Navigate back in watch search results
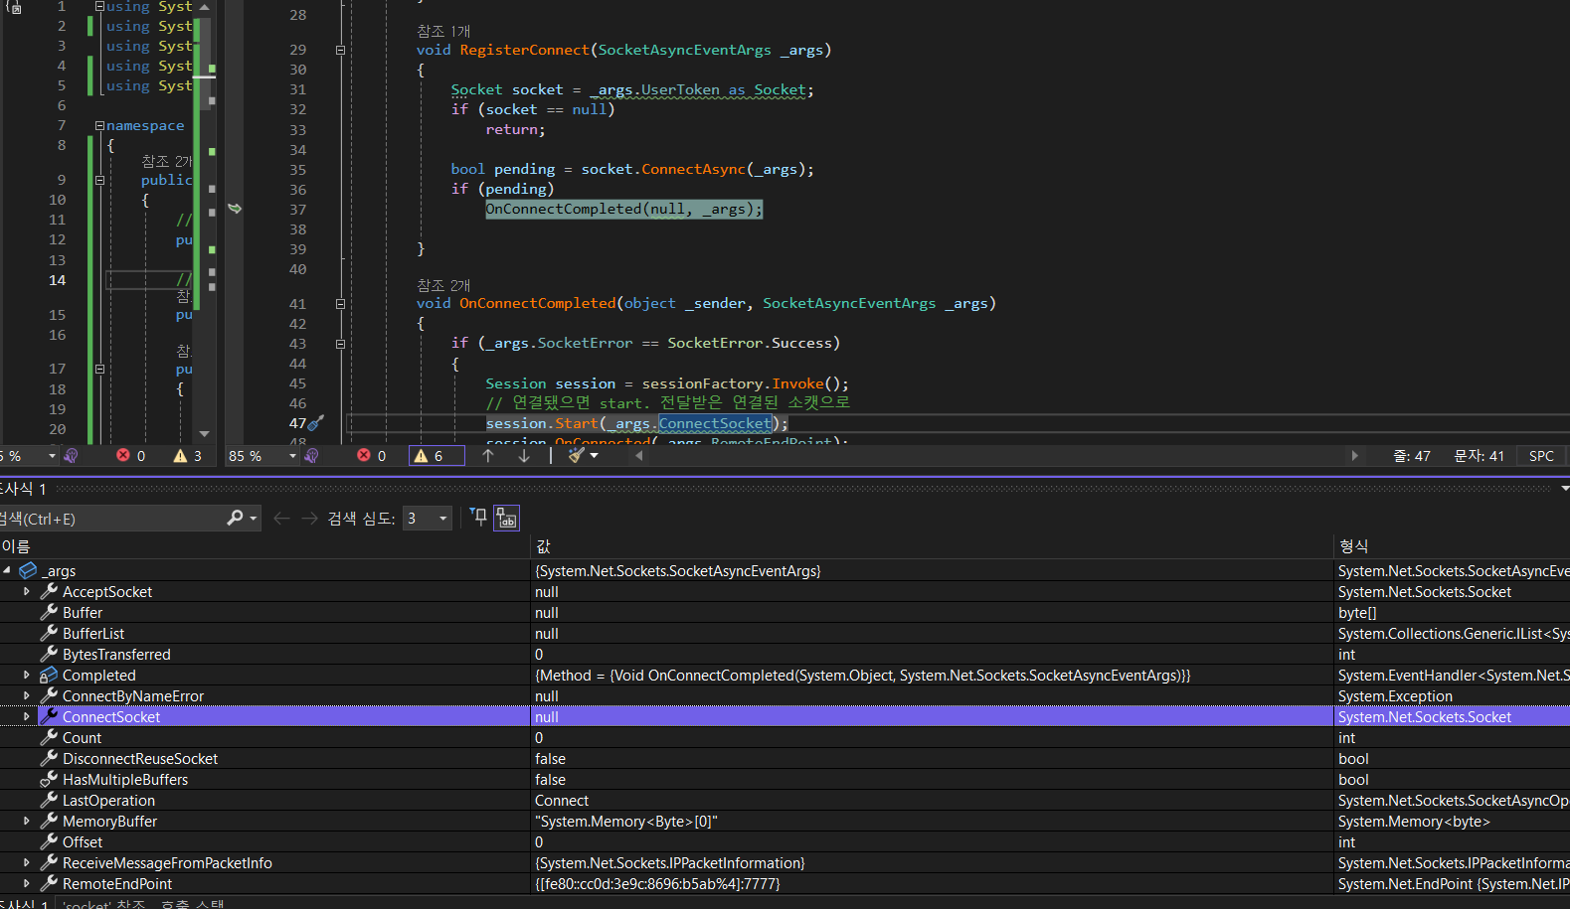This screenshot has height=909, width=1570. [281, 518]
